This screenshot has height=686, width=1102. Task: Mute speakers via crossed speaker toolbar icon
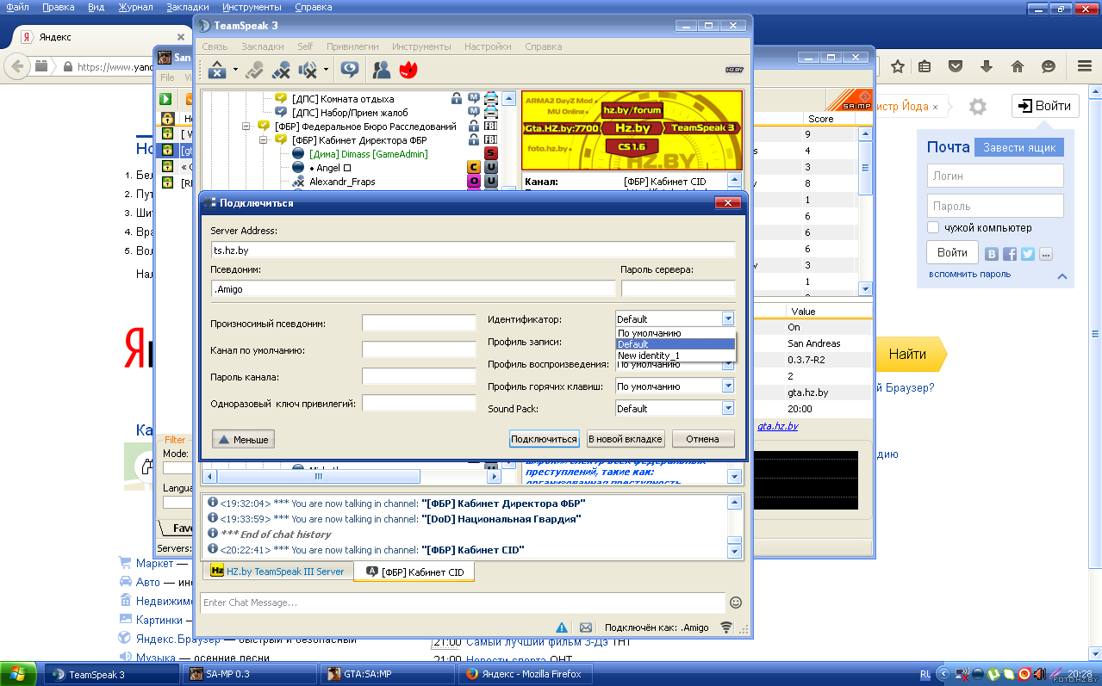pyautogui.click(x=306, y=70)
